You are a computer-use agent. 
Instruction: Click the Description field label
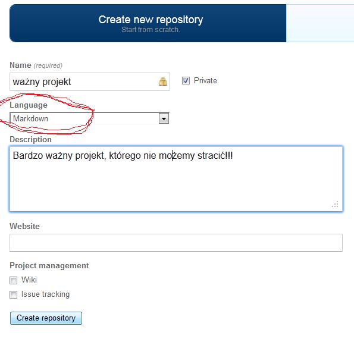30,140
